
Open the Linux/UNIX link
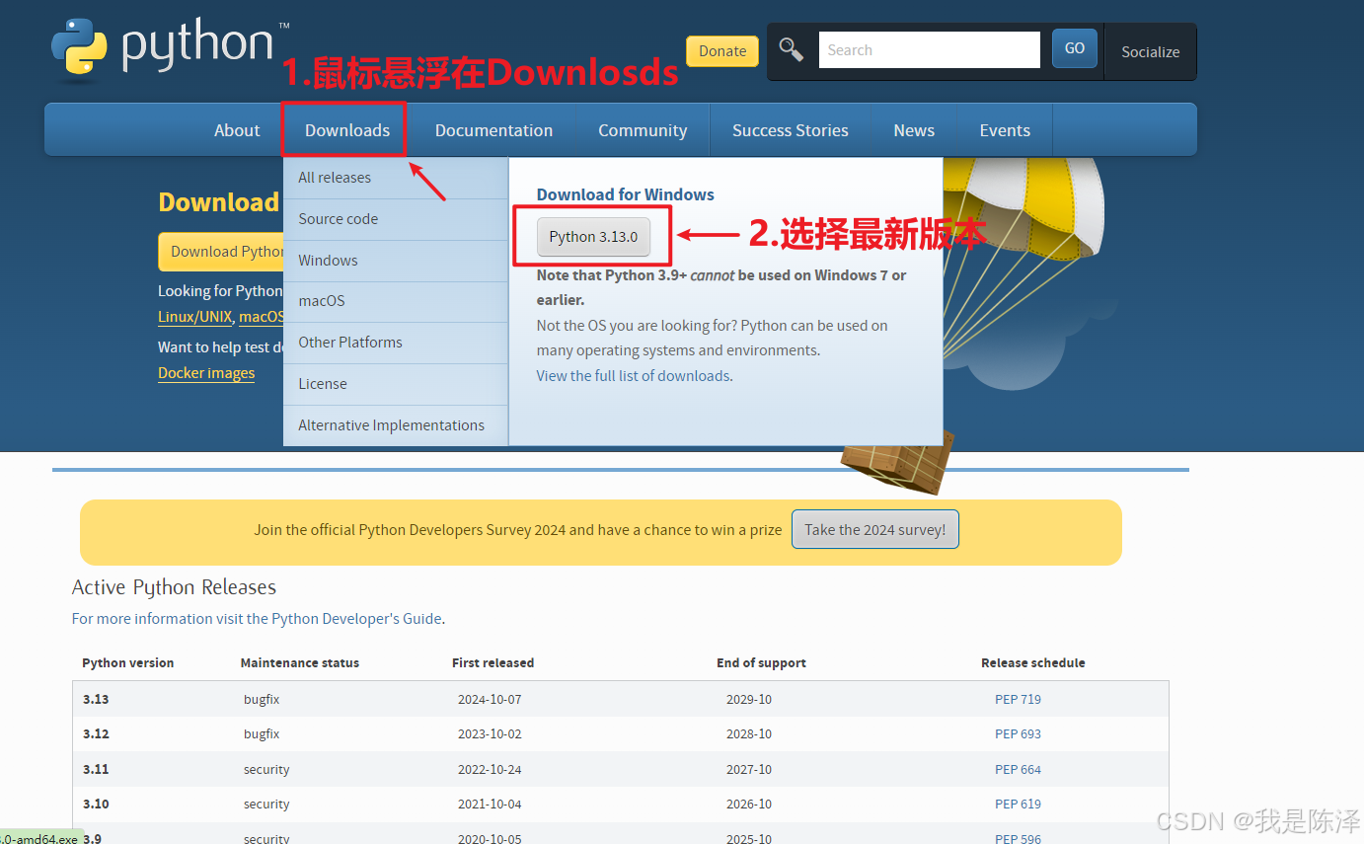click(195, 317)
